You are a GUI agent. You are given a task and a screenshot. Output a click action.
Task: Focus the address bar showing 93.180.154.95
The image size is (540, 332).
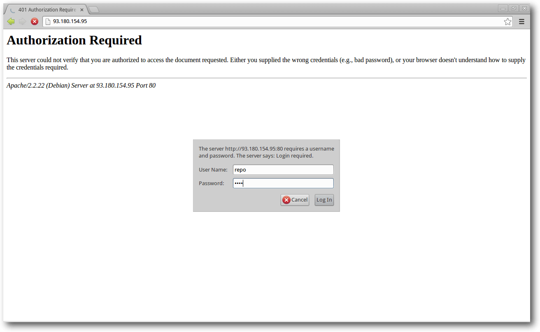(x=278, y=21)
